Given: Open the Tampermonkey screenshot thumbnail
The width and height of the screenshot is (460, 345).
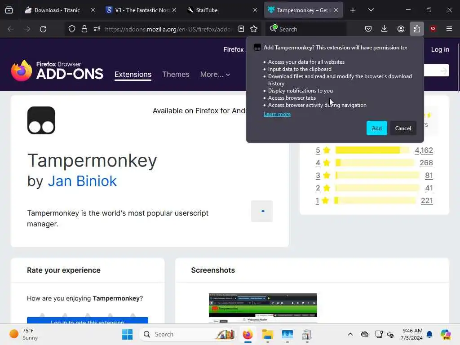Looking at the screenshot, I should 263,308.
